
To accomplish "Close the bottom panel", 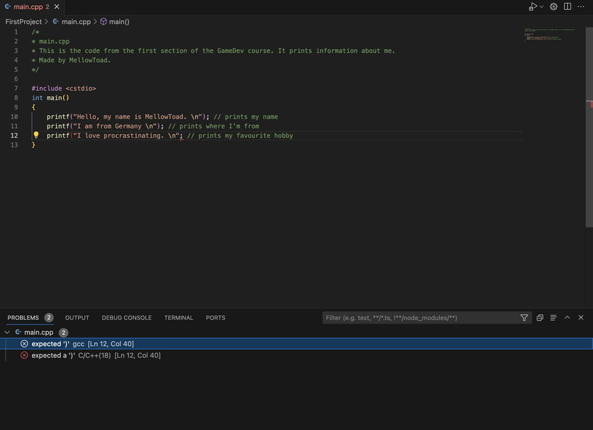I will point(581,318).
